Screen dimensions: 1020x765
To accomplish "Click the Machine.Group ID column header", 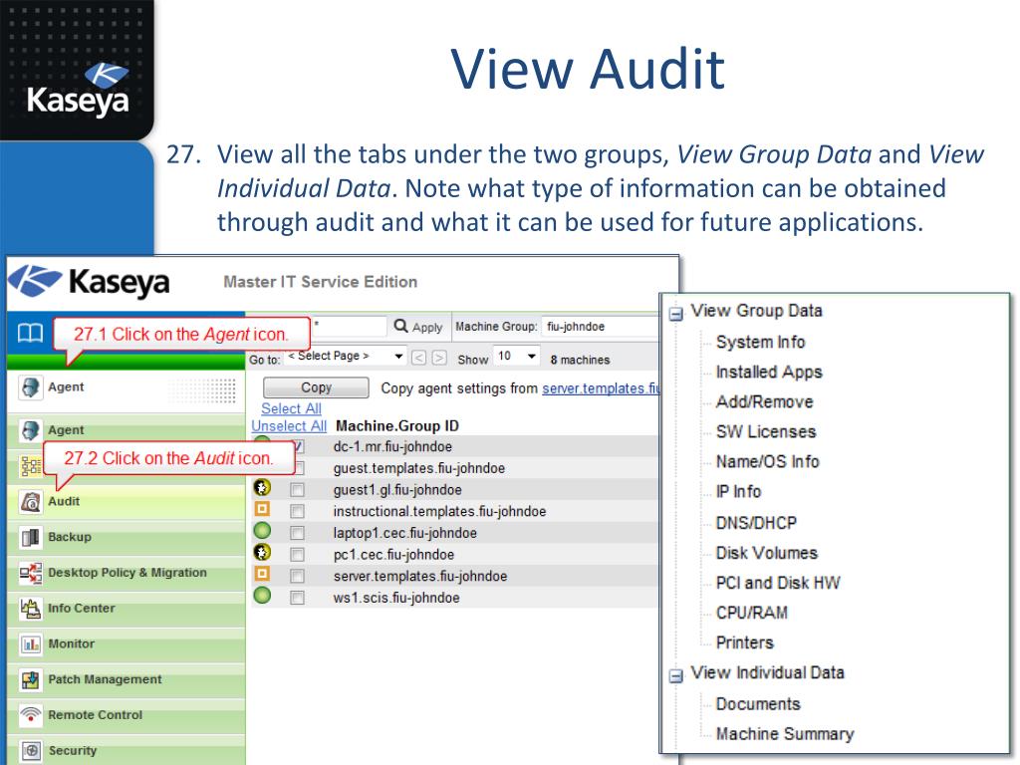I will [x=397, y=426].
